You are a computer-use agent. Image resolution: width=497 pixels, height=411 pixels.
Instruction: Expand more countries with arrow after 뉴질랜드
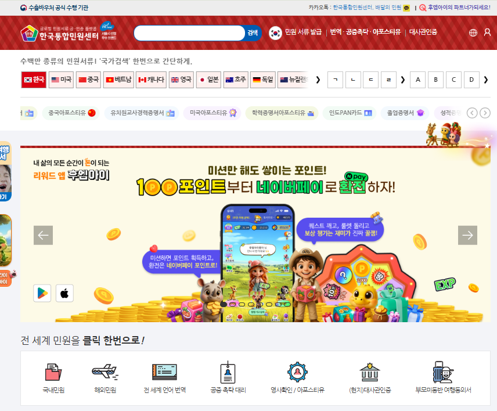[x=318, y=80]
